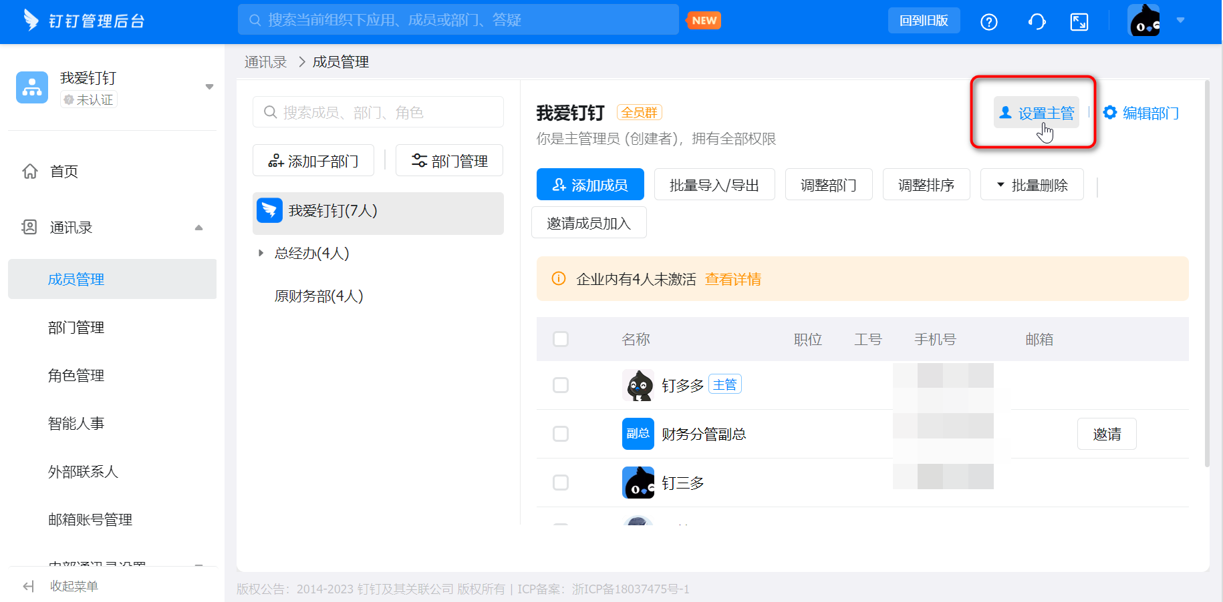This screenshot has height=602, width=1223.
Task: Click 部门管理 button above department tree
Action: (450, 161)
